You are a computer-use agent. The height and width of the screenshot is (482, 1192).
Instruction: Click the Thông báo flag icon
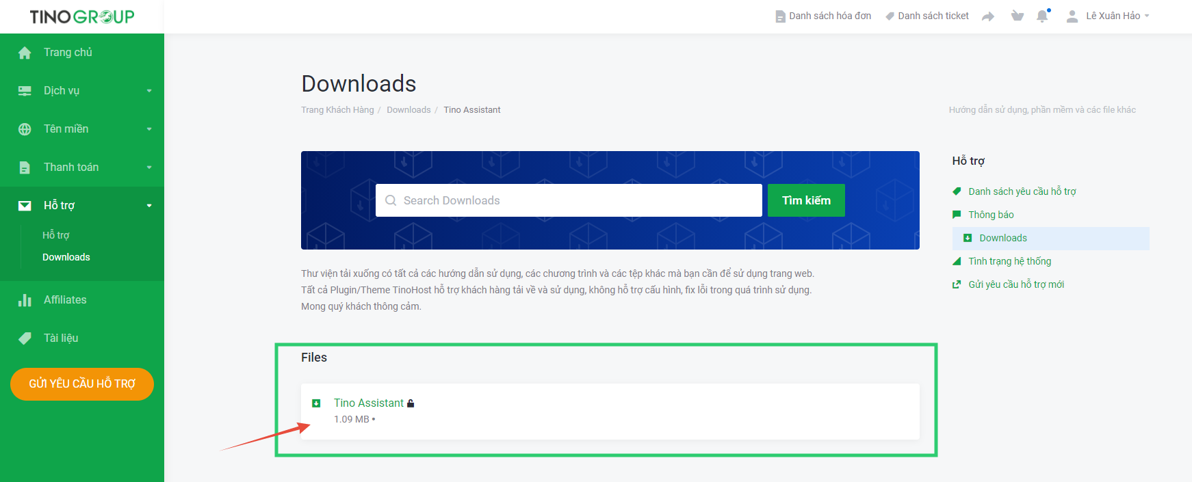(957, 215)
